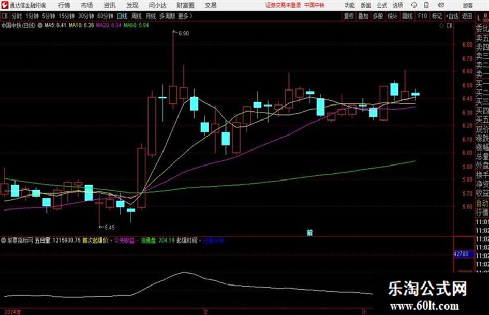
Task: Toggle the chart side panel icon at top-right
Action: pos(449,26)
